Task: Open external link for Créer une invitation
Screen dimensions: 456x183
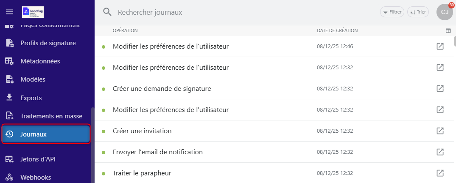Action: [440, 131]
